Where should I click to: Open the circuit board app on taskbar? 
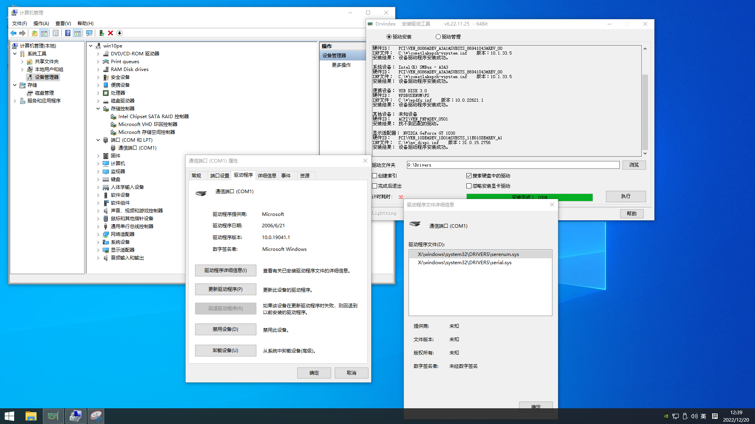pos(53,416)
